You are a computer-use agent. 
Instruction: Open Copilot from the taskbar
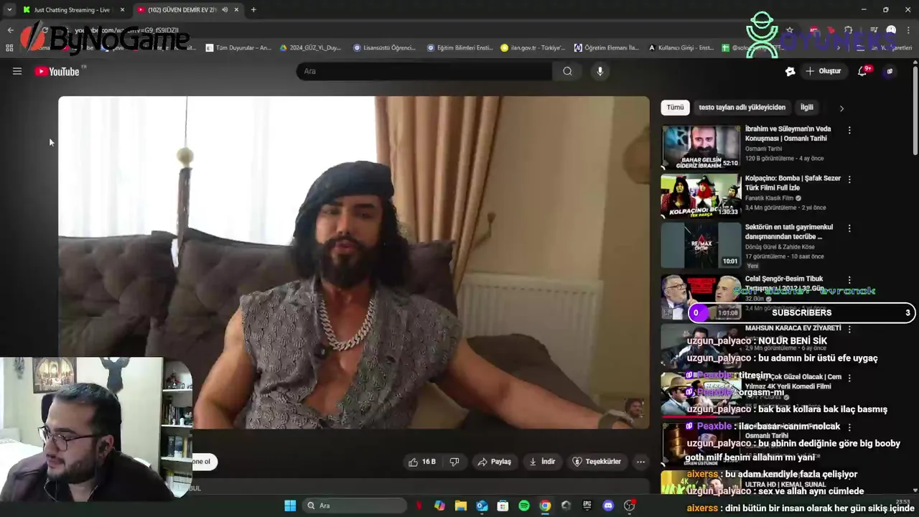439,506
